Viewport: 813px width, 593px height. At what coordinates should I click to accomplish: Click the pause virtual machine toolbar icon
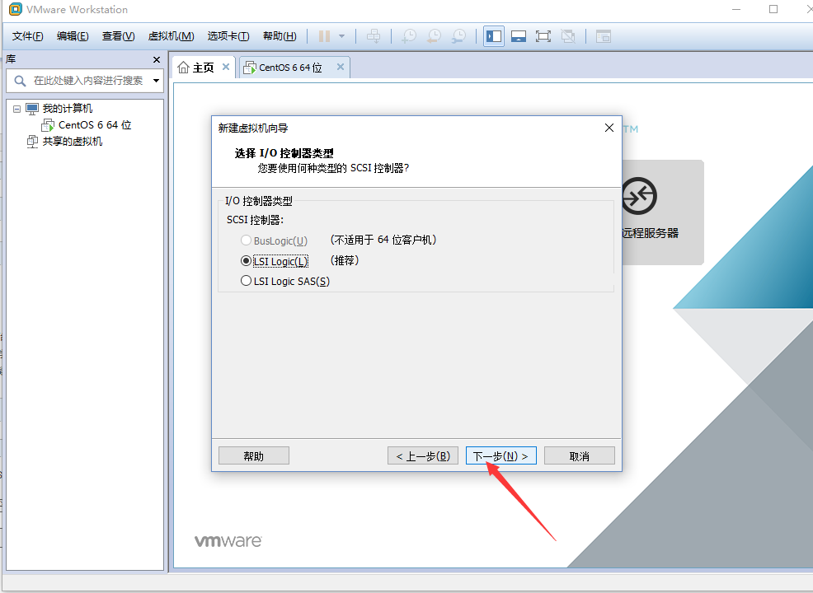324,36
